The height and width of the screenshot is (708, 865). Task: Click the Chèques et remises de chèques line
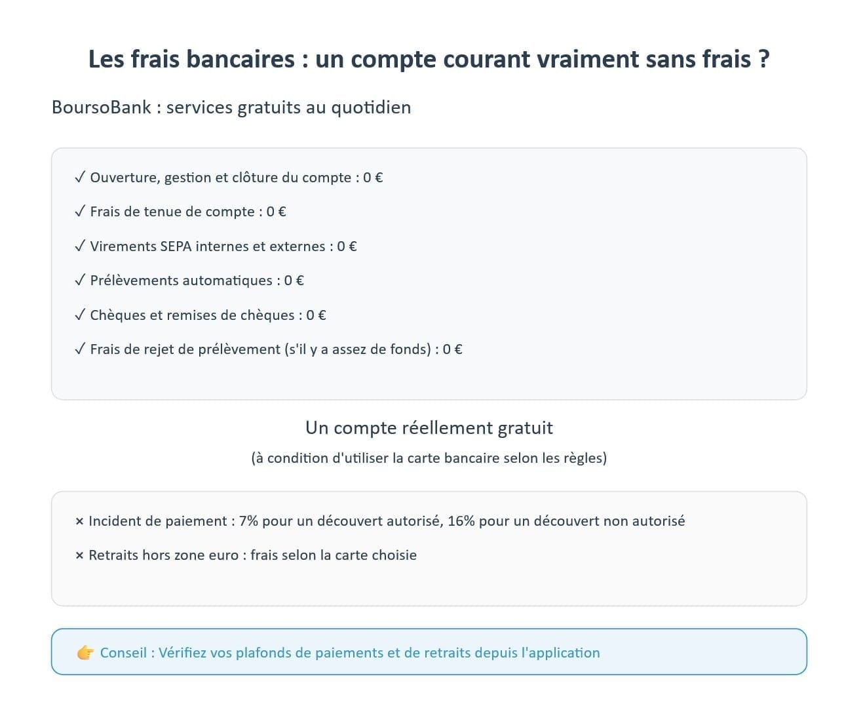tap(208, 315)
